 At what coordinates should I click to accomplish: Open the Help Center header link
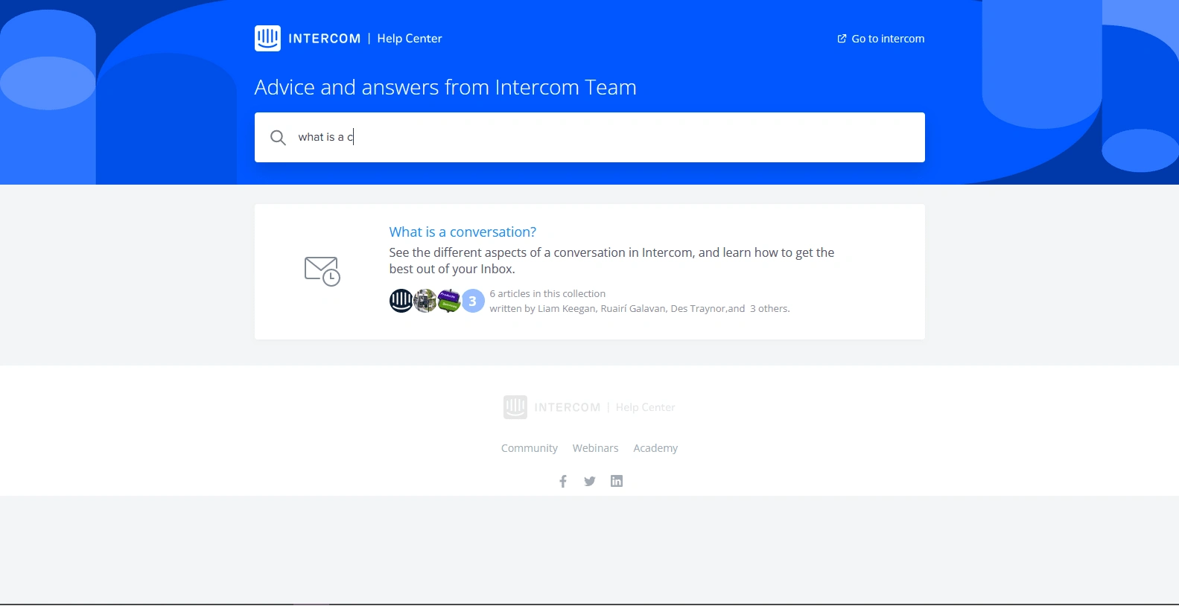tap(410, 39)
